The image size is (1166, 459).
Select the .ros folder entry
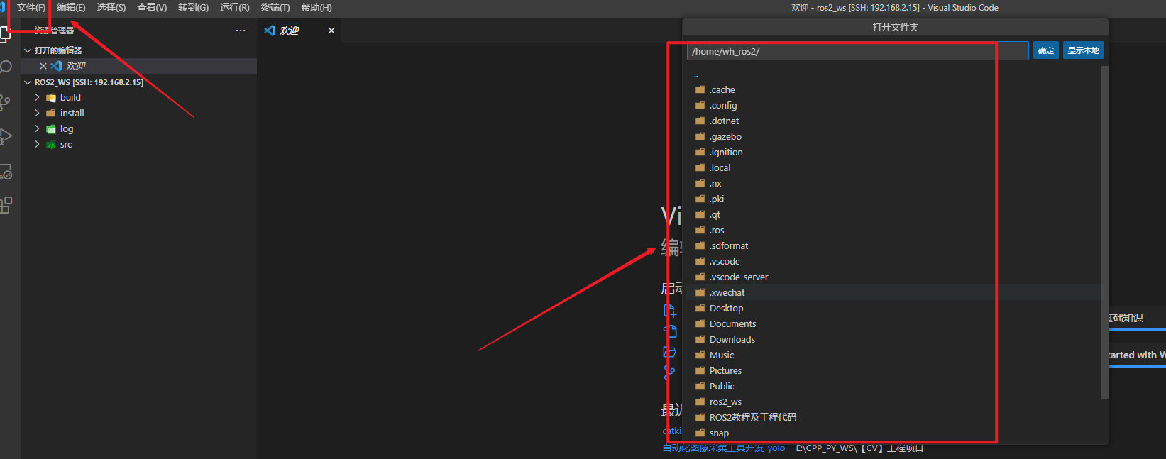[894, 231]
